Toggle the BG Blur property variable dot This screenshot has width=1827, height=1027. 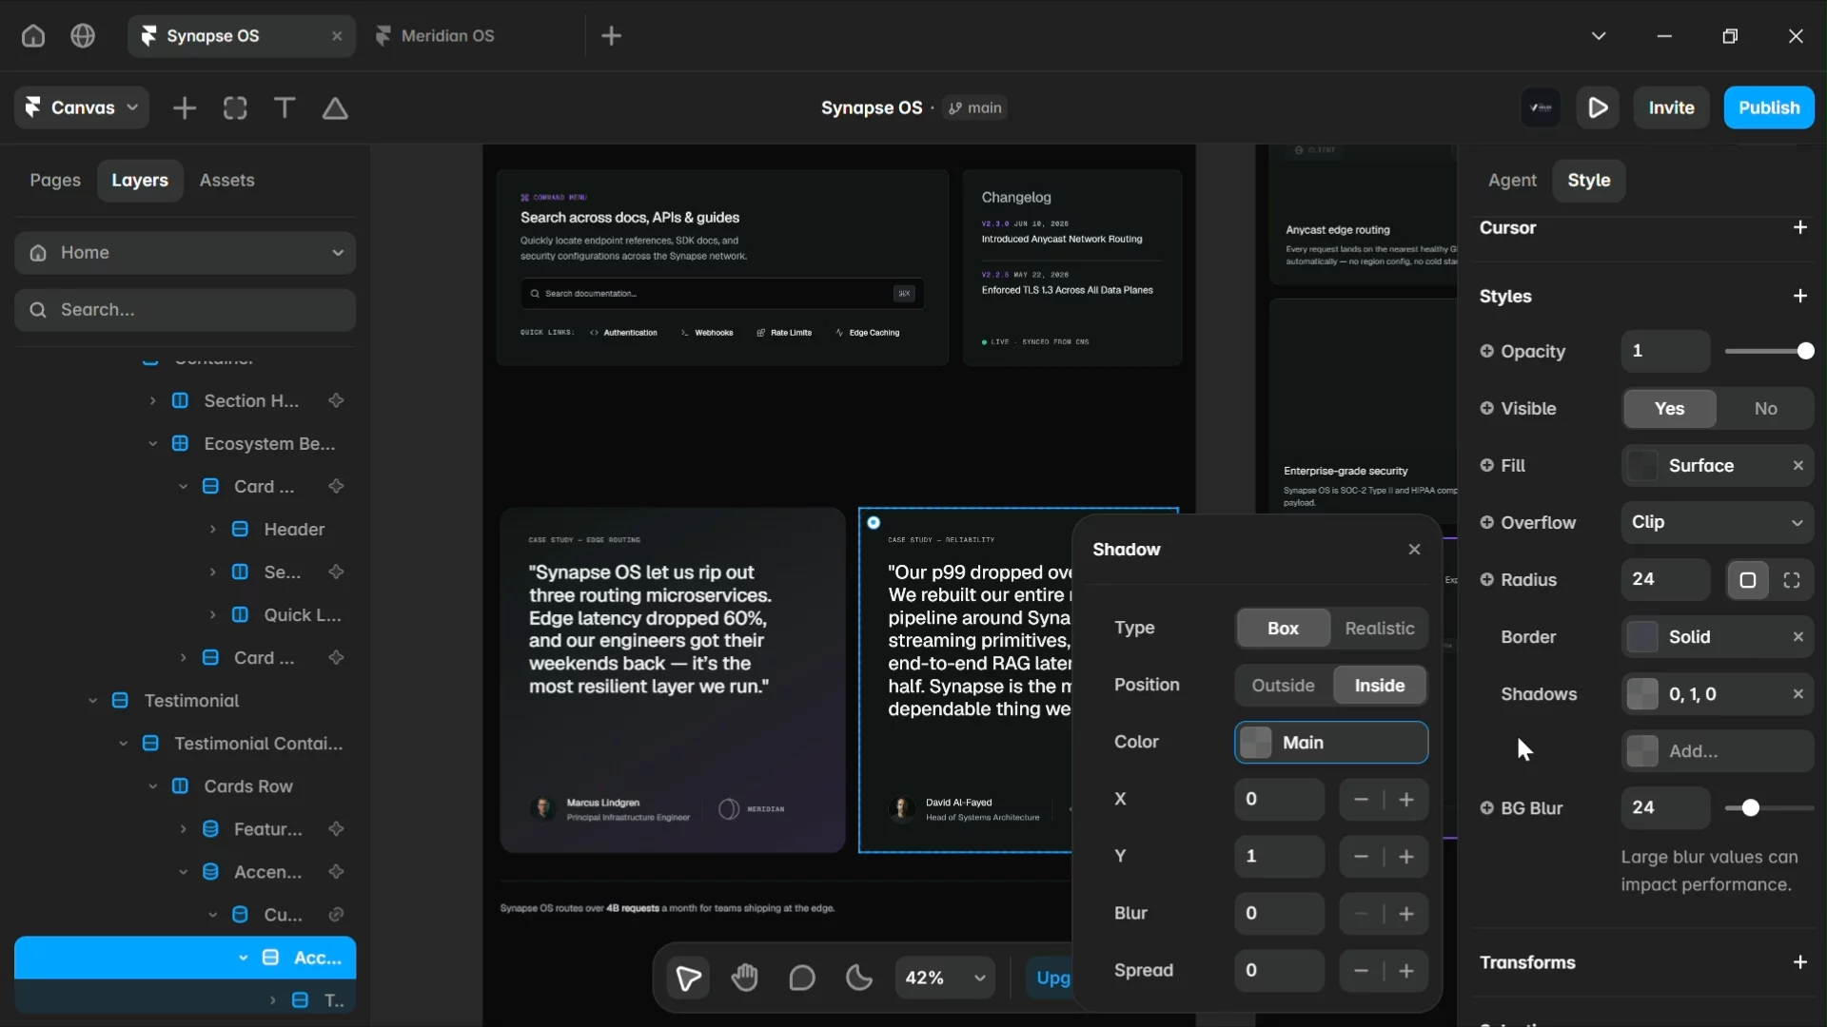click(x=1487, y=807)
